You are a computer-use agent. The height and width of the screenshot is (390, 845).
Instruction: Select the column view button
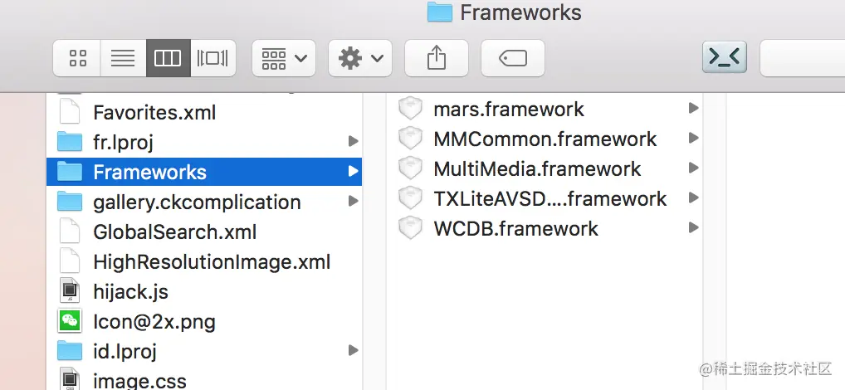pos(168,57)
